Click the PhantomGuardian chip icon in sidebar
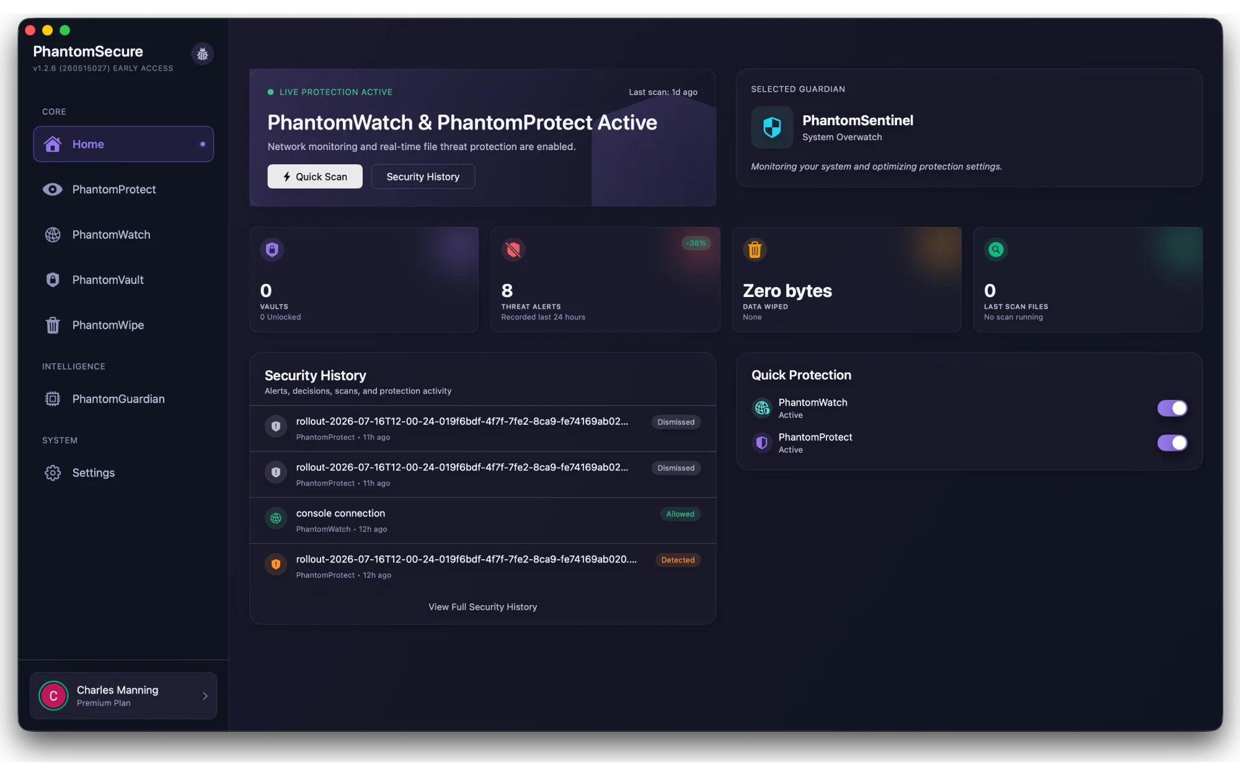The height and width of the screenshot is (775, 1240). point(53,399)
